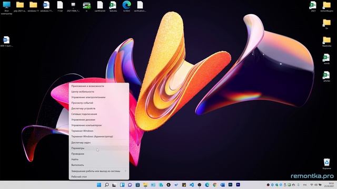
Task: Open Диспетчер задач from the menu
Action: (99, 142)
